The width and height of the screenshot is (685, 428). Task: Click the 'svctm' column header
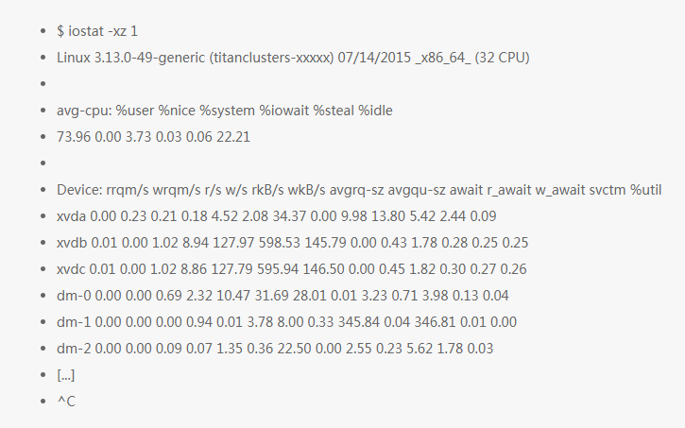[x=594, y=190]
